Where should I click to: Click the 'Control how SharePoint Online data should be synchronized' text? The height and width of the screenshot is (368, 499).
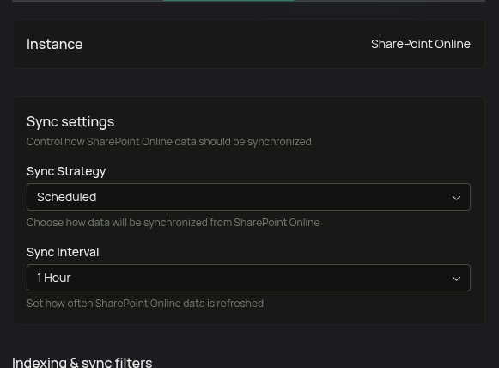(169, 142)
